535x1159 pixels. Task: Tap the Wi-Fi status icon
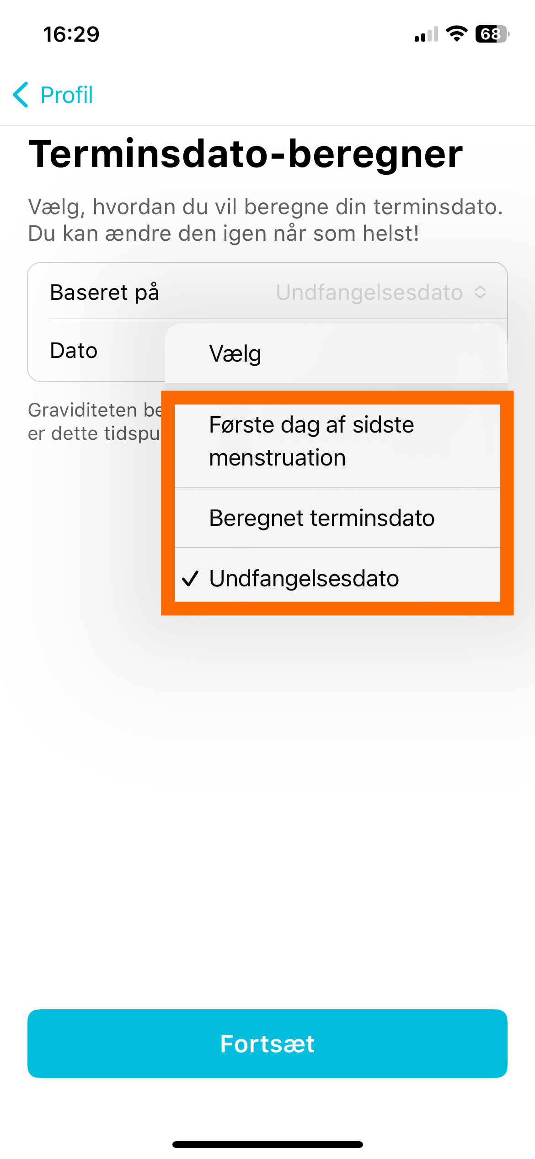click(x=456, y=34)
